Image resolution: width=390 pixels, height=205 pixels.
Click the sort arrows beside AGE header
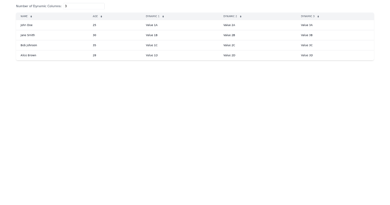click(101, 16)
